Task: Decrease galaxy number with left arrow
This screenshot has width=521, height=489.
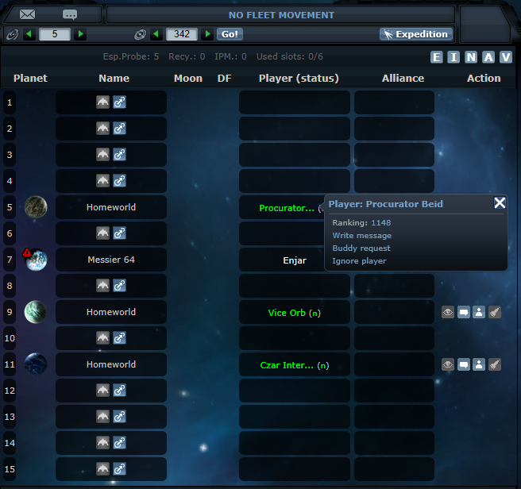Action: point(29,34)
